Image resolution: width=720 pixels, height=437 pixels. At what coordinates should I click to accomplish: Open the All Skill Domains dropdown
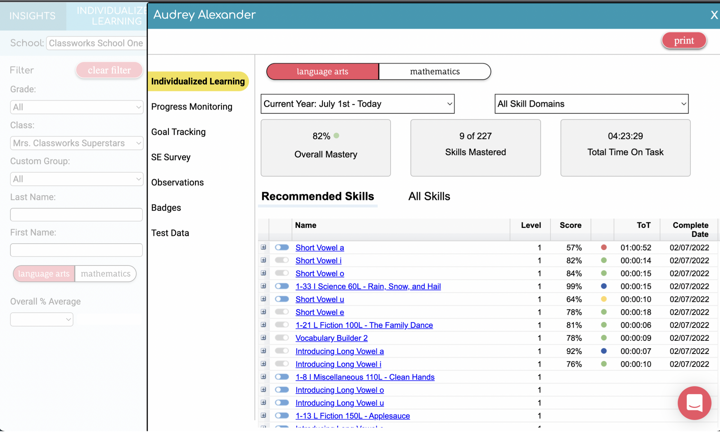(x=591, y=104)
